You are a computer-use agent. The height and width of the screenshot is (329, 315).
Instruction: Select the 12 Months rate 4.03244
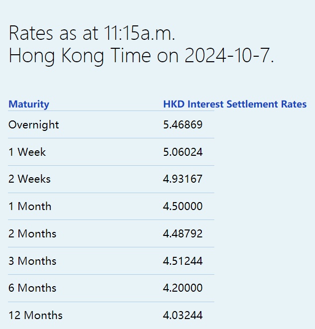183,315
